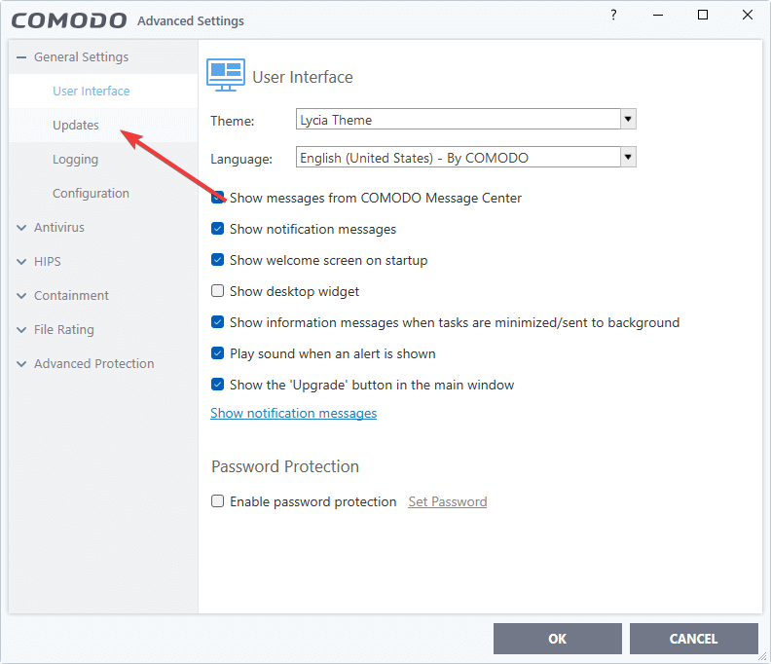Enable Show desktop widget checkbox

tap(217, 291)
